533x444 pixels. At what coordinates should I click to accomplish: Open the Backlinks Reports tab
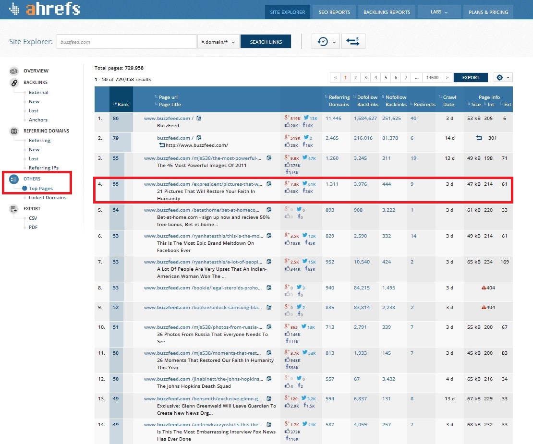[x=387, y=12]
